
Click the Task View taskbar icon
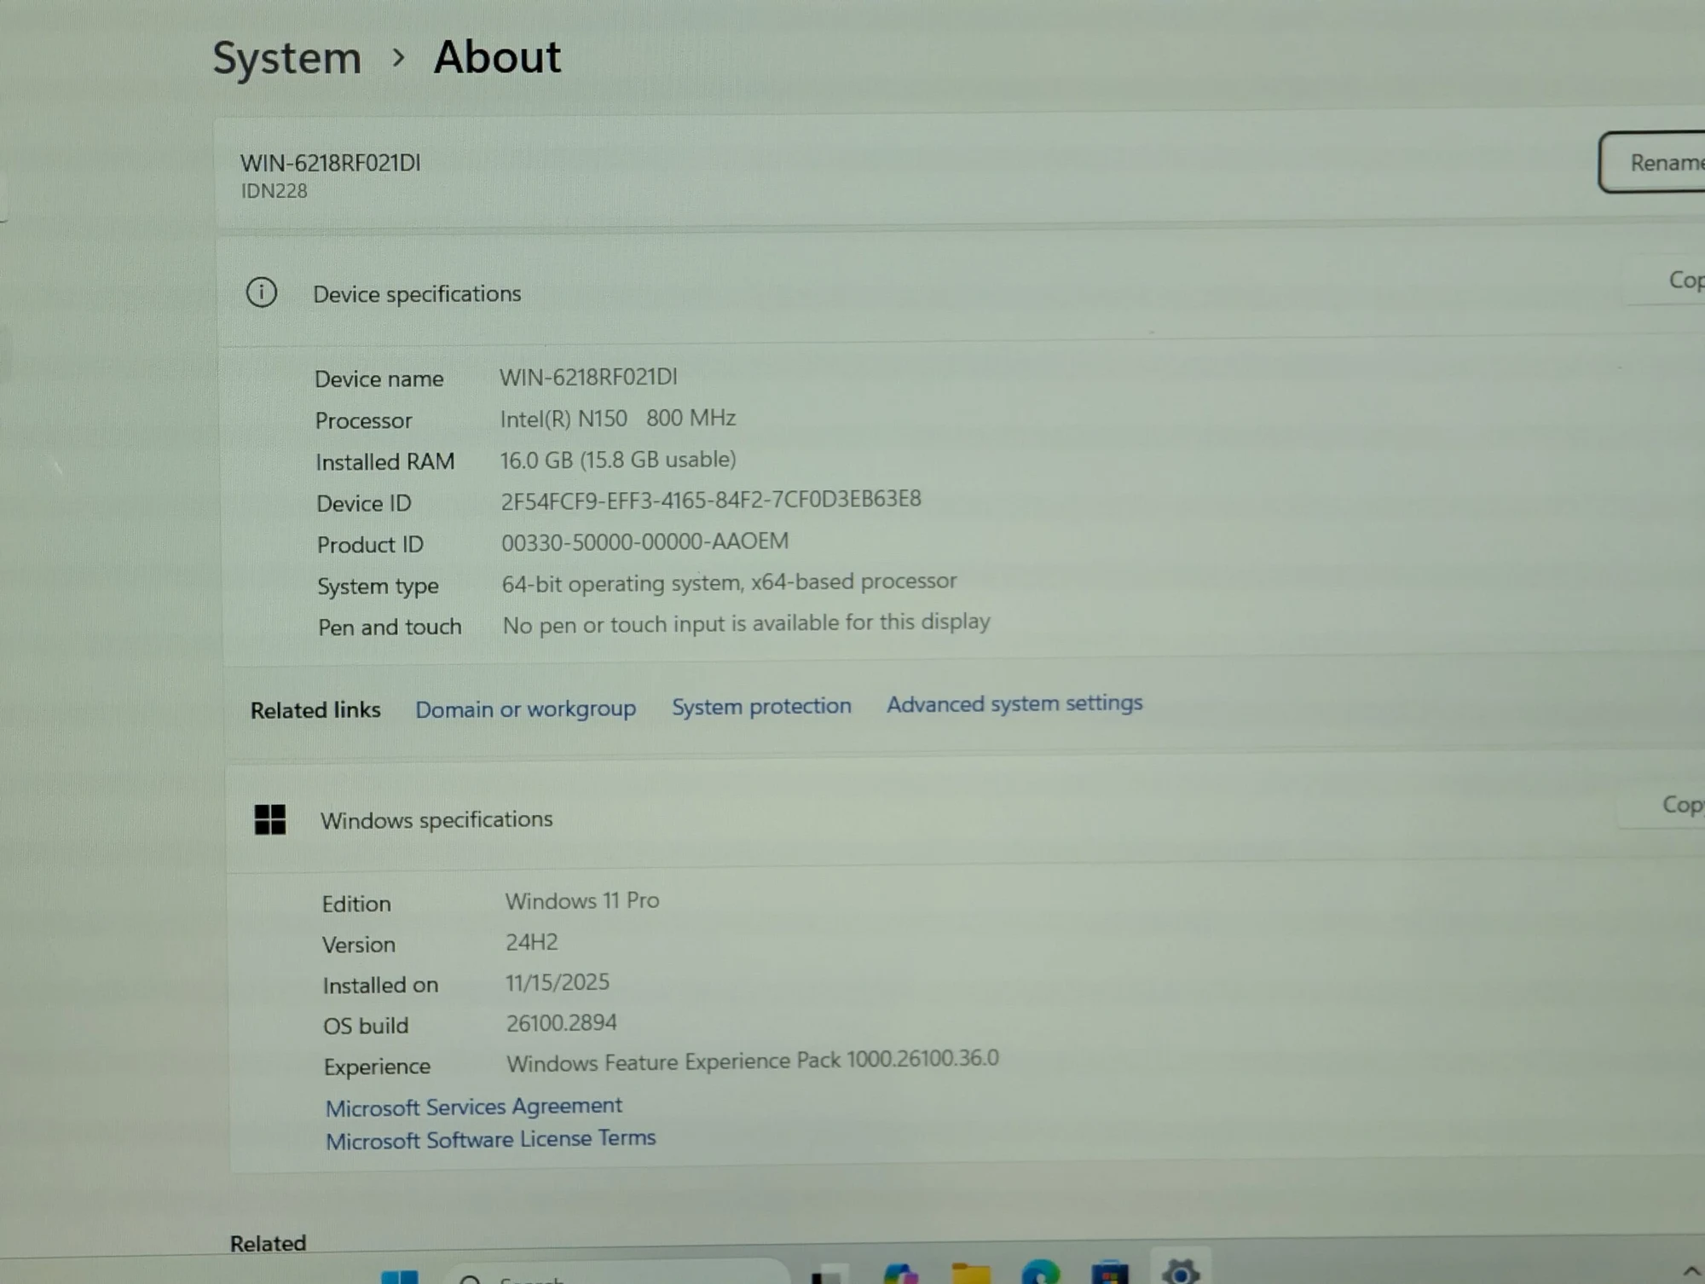829,1275
